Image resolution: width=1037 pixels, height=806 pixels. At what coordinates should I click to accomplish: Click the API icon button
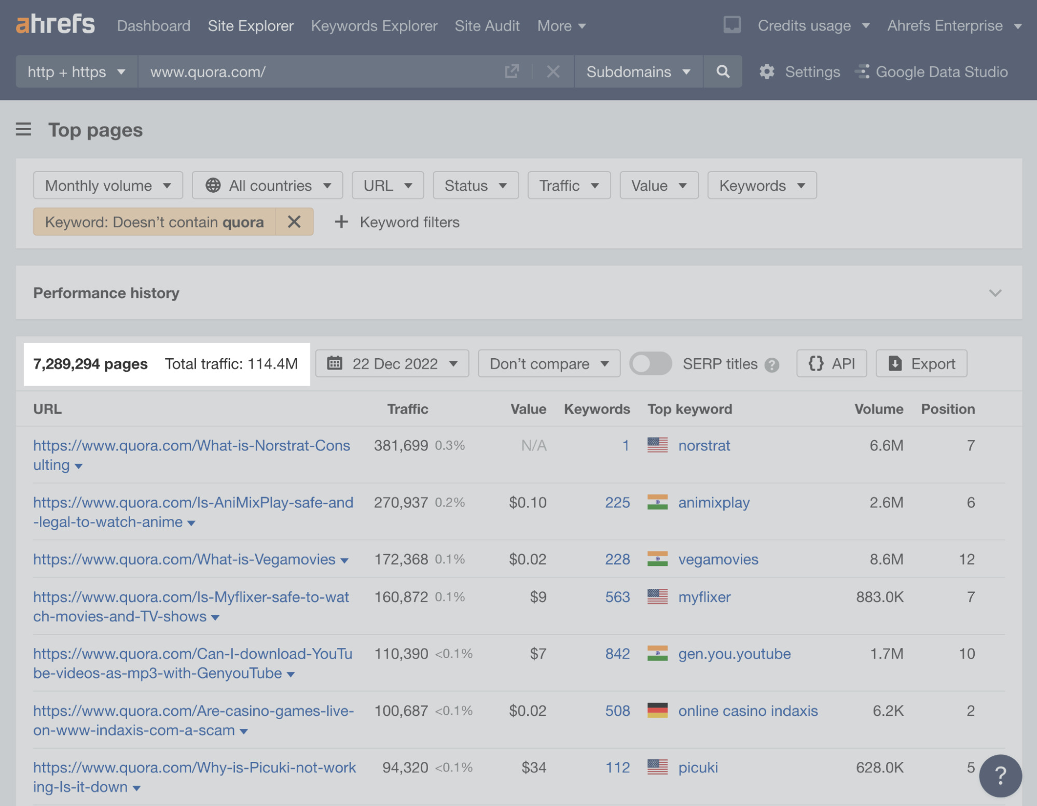[x=830, y=363]
